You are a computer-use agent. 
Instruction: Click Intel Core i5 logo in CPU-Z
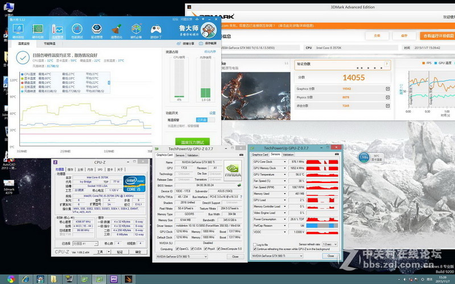coord(134,183)
